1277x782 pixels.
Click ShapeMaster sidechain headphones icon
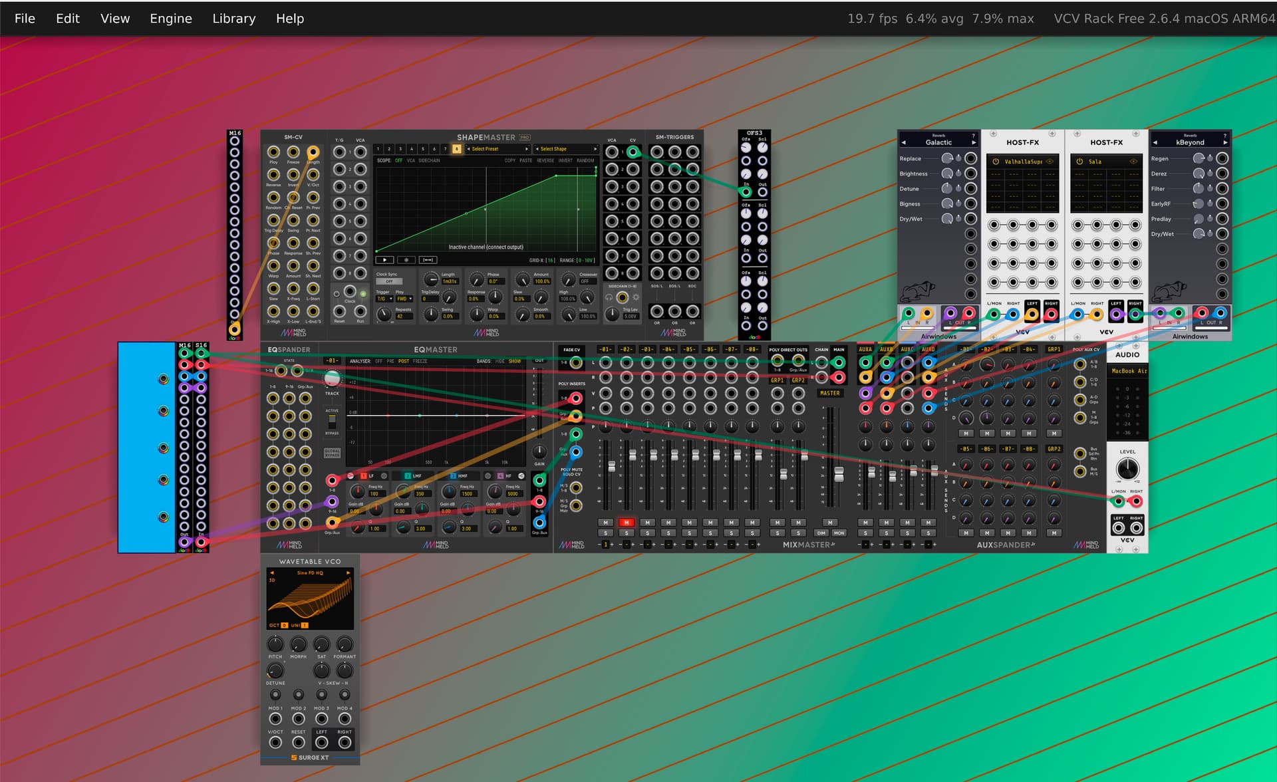point(608,297)
